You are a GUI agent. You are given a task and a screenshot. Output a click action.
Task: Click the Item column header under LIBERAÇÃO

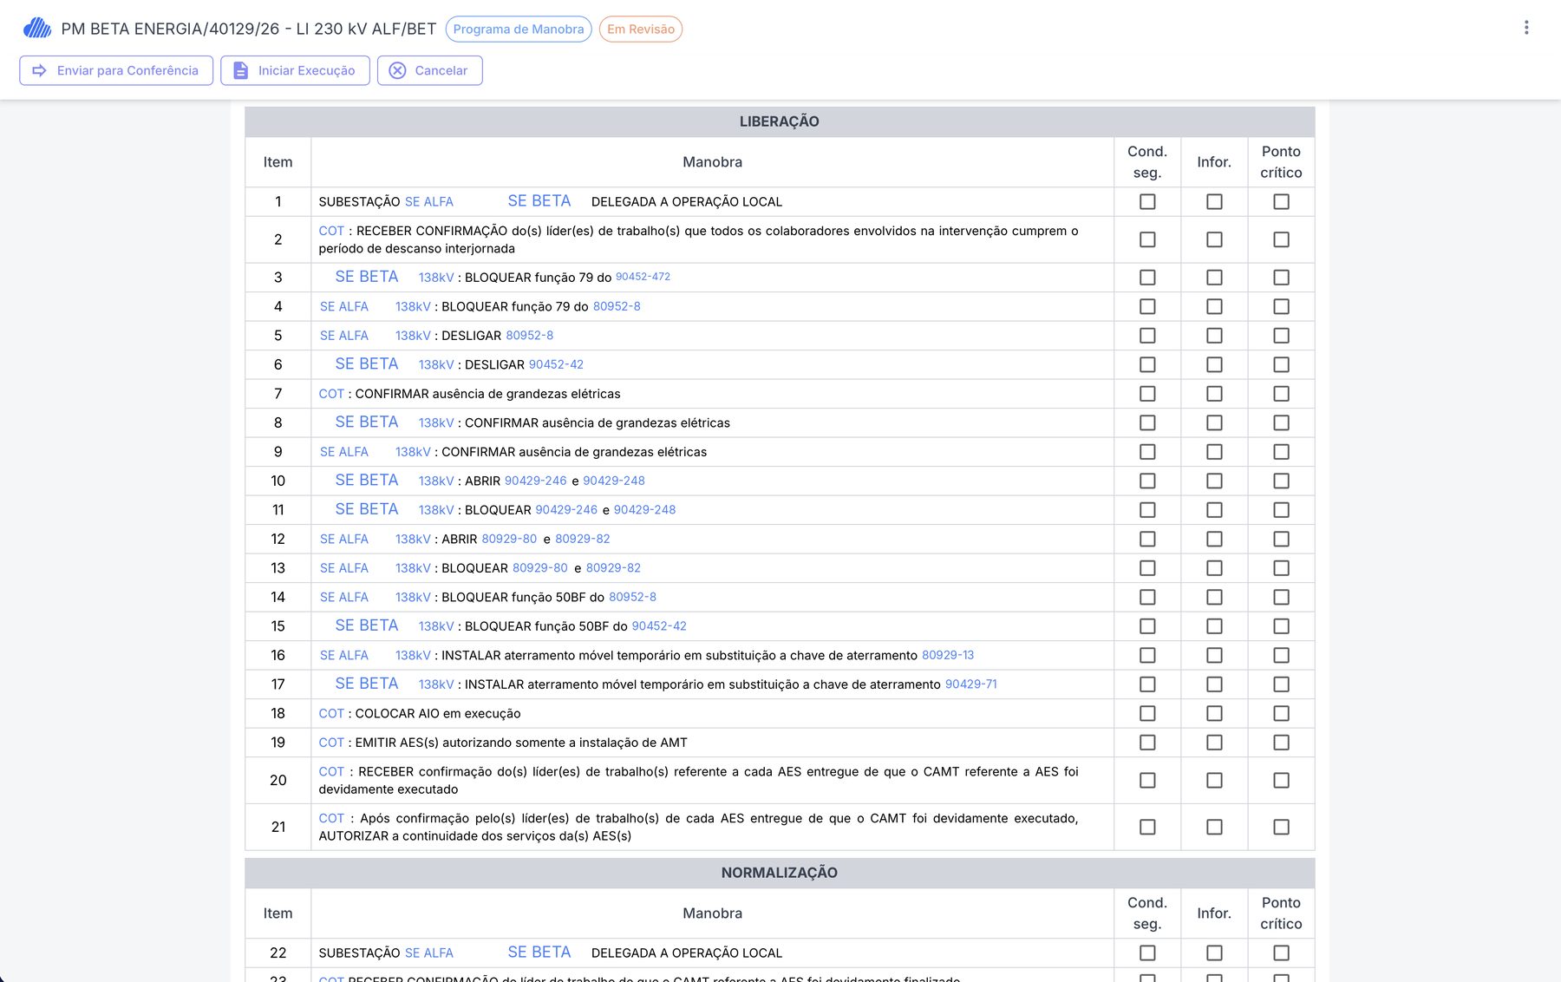tap(278, 162)
